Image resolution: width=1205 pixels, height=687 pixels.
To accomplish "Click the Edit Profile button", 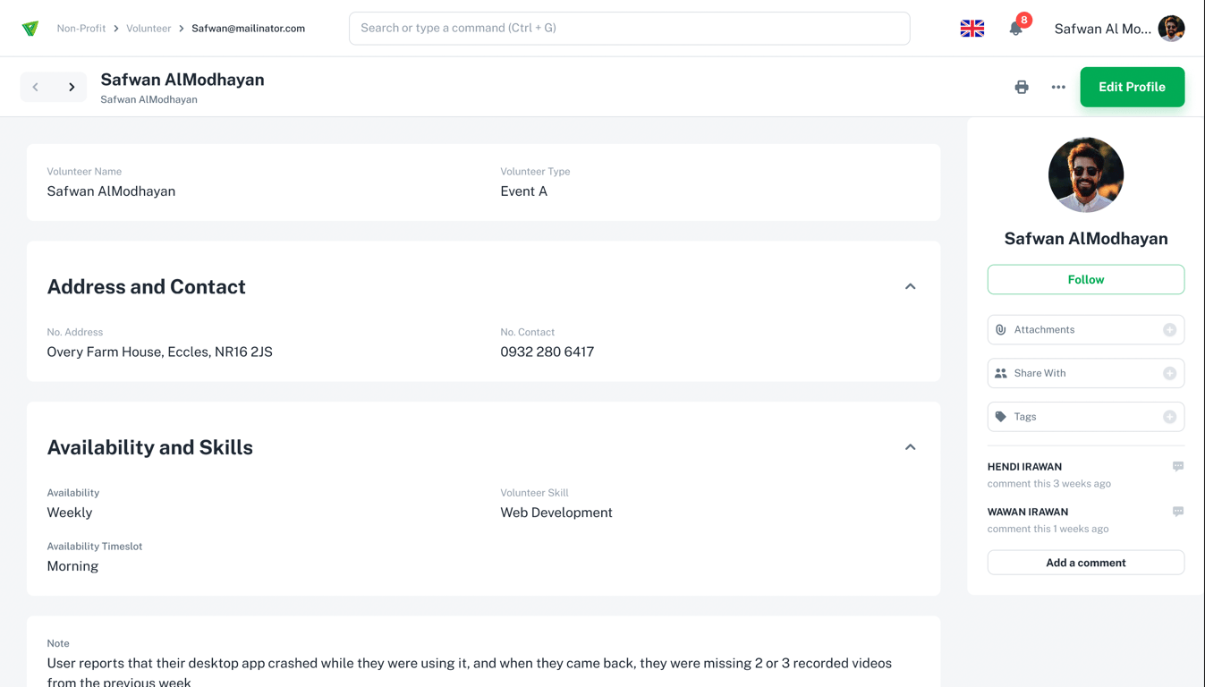I will pyautogui.click(x=1132, y=87).
